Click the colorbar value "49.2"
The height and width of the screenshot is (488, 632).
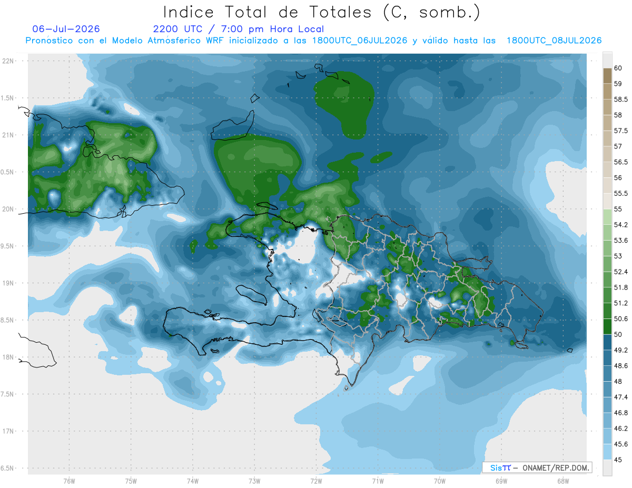(621, 350)
